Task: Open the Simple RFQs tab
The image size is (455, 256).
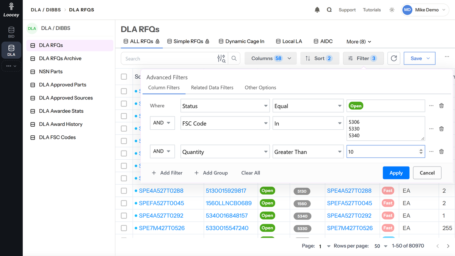Action: (x=188, y=41)
